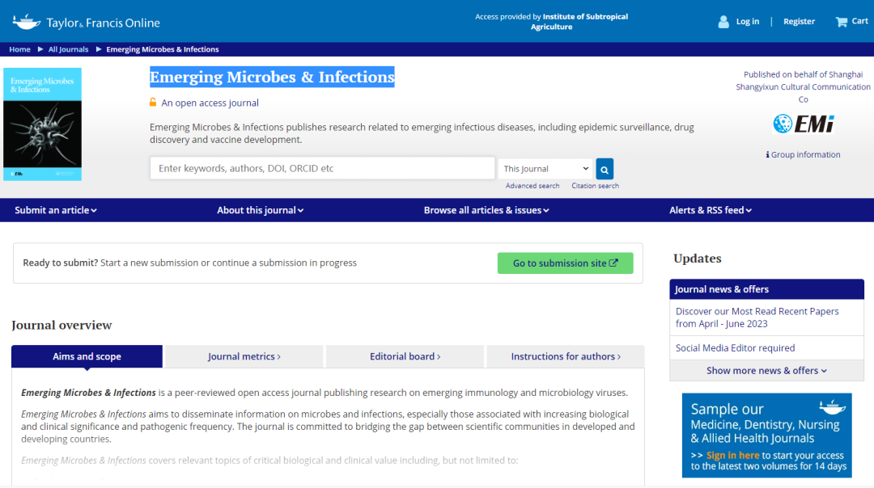The width and height of the screenshot is (874, 488).
Task: Open the Cart link text
Action: [859, 21]
